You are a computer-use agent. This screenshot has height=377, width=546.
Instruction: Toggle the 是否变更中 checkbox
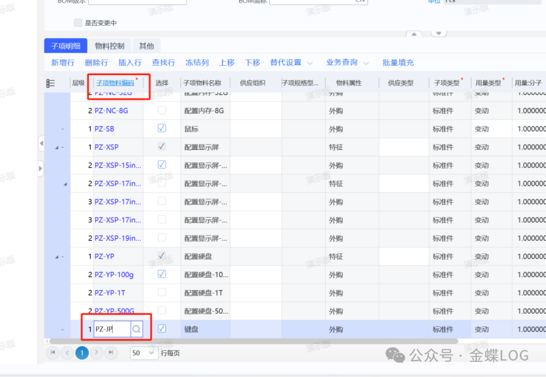point(78,23)
